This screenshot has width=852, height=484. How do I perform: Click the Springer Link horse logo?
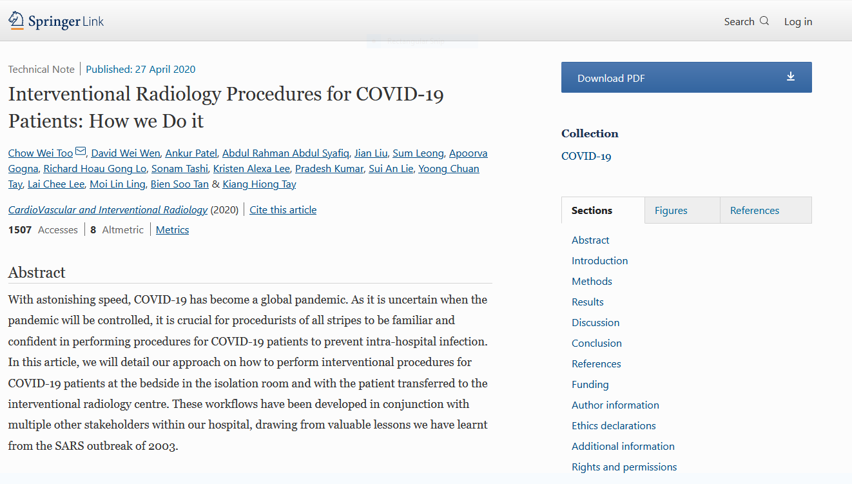pyautogui.click(x=16, y=21)
